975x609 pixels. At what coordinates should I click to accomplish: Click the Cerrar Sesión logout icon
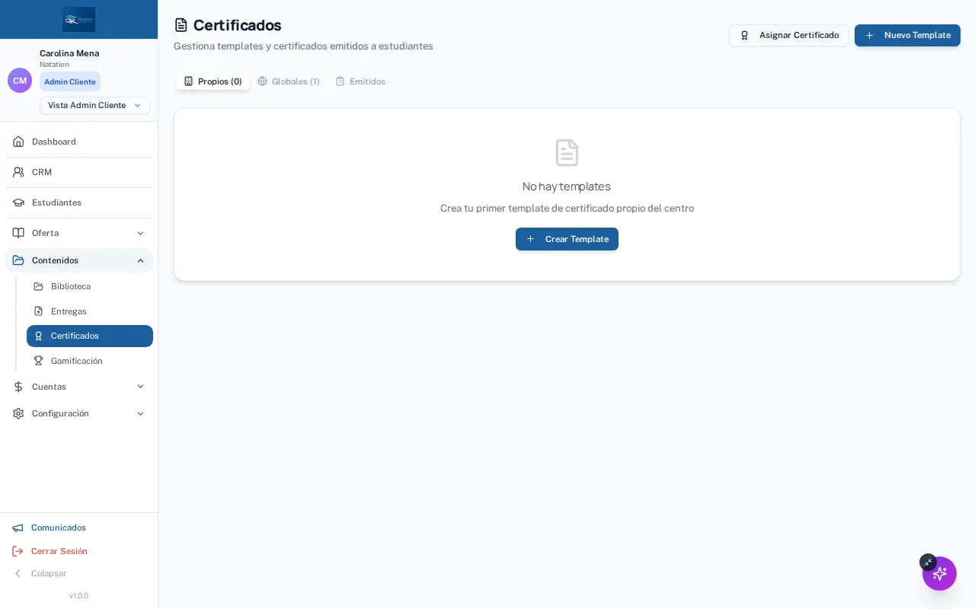(x=18, y=551)
